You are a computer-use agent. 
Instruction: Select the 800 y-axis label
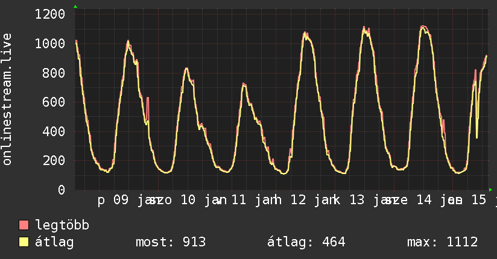tap(54, 73)
